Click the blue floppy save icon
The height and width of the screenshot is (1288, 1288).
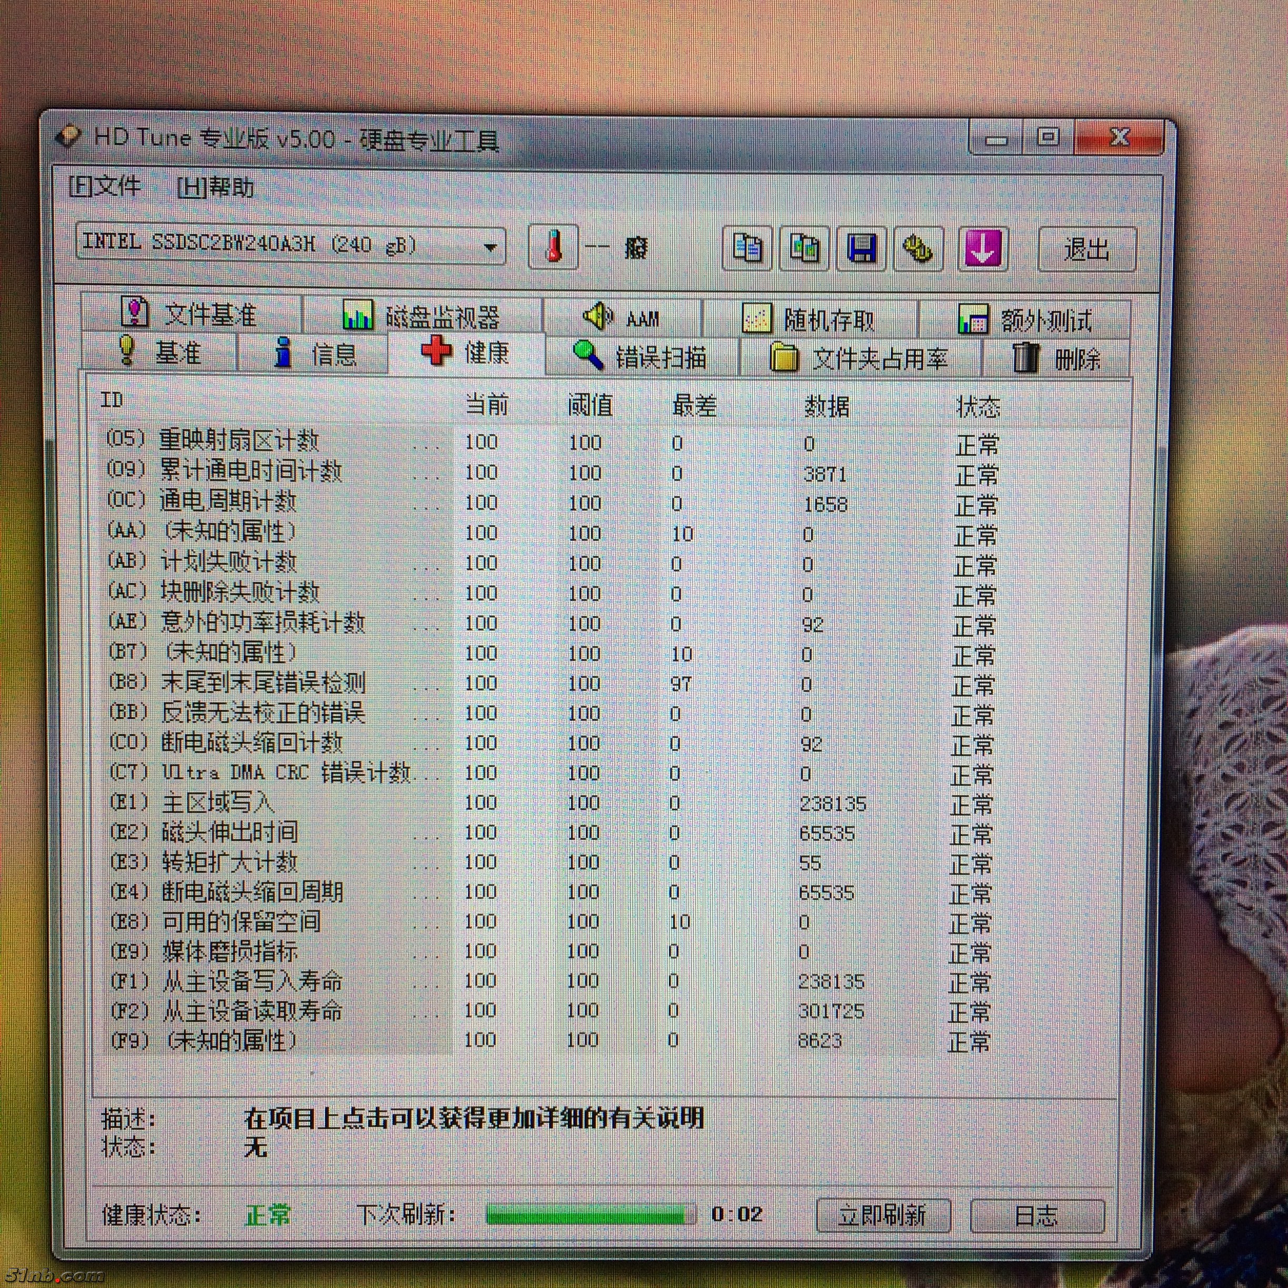point(861,249)
